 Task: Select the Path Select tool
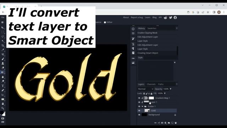2,95
